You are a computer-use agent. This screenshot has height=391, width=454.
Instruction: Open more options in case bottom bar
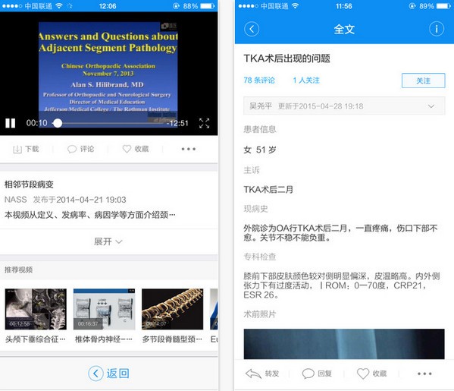tap(424, 374)
